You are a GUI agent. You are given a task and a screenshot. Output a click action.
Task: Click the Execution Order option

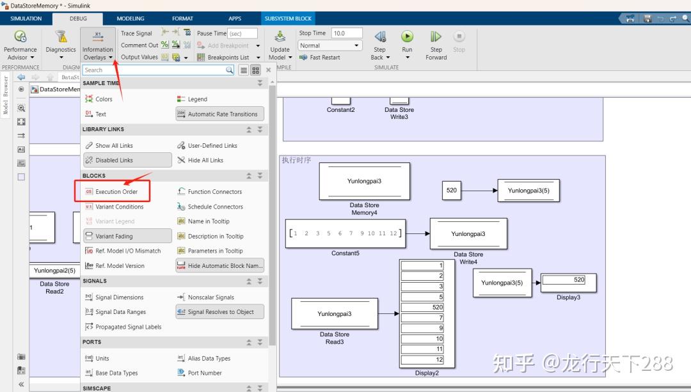(117, 191)
